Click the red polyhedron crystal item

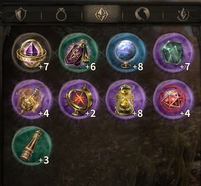[x=173, y=100]
